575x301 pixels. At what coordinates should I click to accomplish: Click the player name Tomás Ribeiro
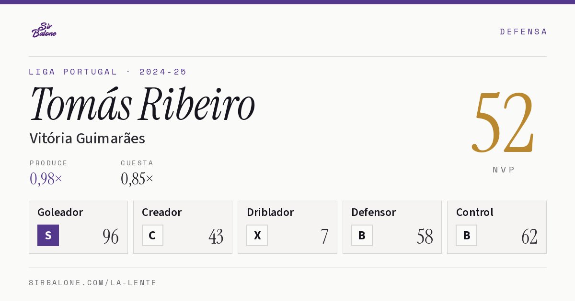(142, 104)
